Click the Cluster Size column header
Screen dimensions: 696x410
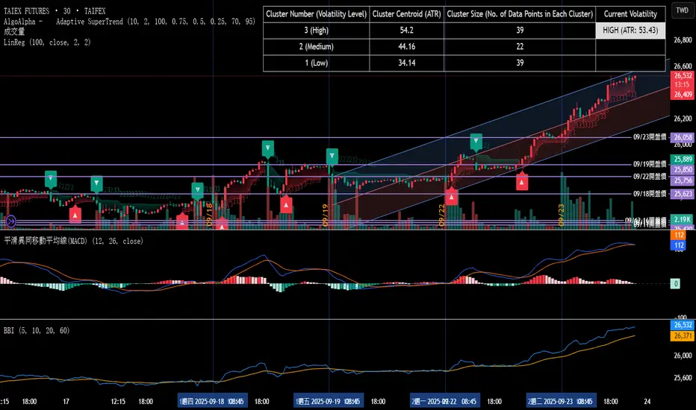point(520,14)
